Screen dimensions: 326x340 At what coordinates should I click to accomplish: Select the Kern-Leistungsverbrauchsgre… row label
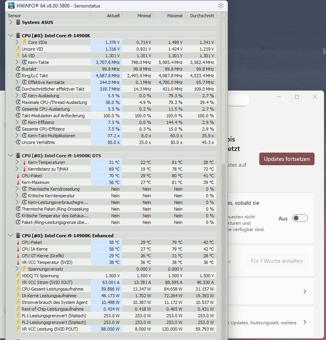[58, 202]
